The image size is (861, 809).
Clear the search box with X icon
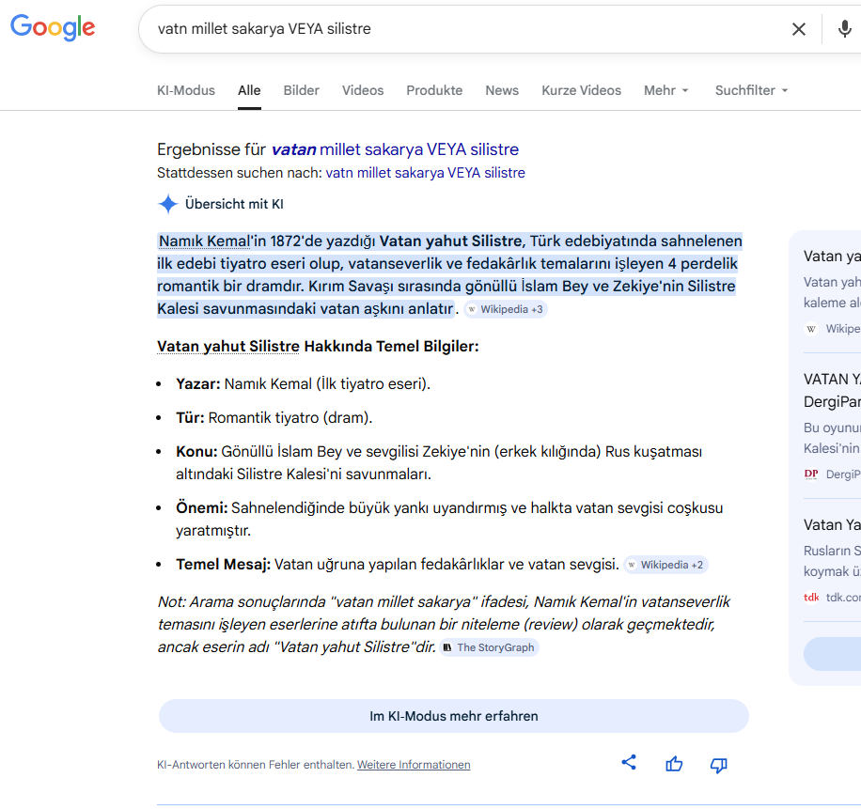coord(798,29)
